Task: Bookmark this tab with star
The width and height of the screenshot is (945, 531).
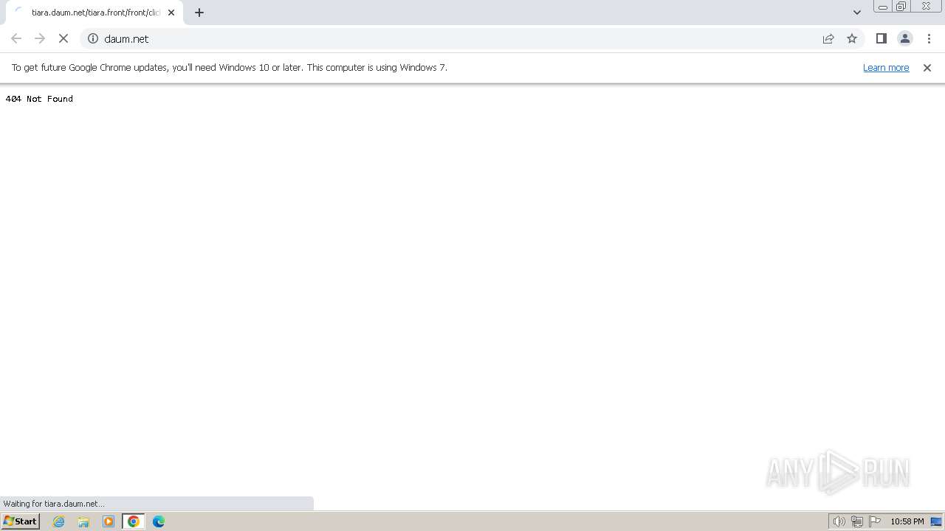Action: [x=852, y=38]
